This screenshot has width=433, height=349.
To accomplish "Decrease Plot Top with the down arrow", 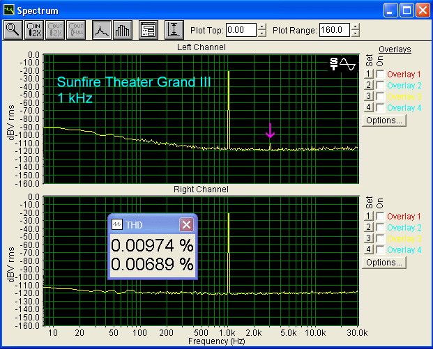I will pos(262,33).
